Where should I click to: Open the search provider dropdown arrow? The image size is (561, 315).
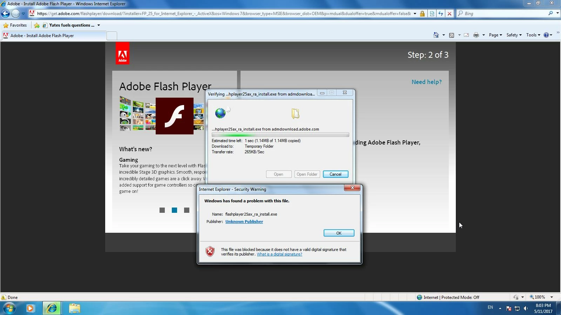[557, 13]
